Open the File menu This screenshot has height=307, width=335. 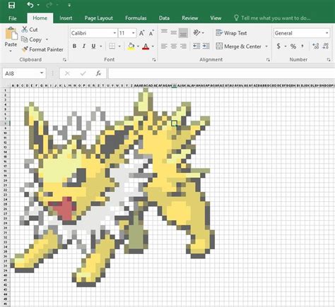pos(13,18)
